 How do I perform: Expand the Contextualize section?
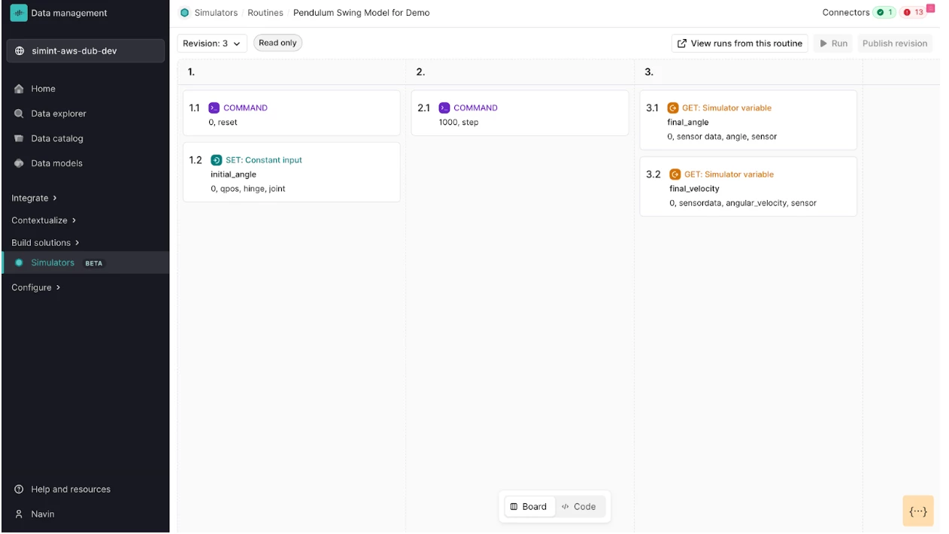(44, 220)
